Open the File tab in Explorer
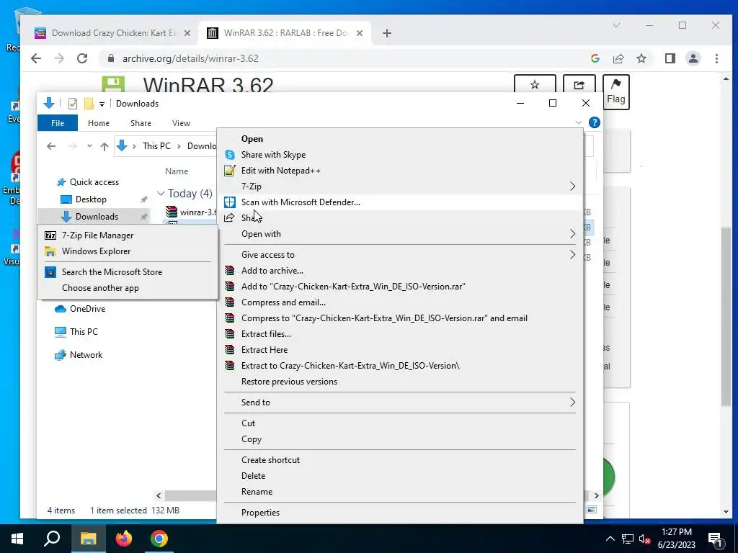Viewport: 738px width, 553px height. coord(58,123)
